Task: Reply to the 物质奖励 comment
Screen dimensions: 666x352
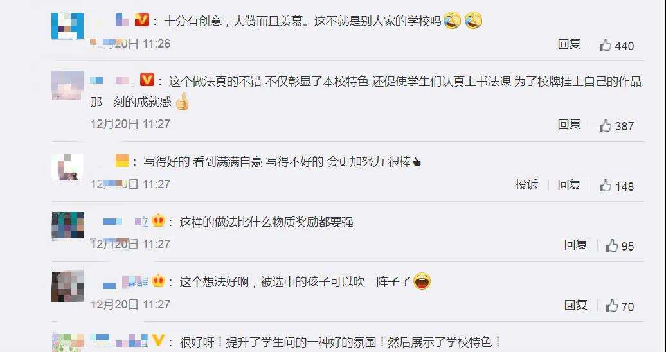Action: [x=576, y=245]
